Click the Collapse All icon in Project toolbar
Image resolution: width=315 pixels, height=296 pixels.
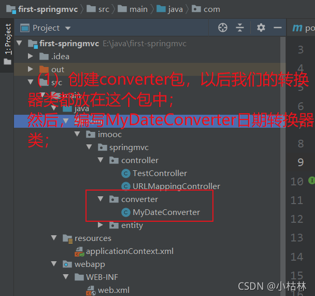point(240,28)
